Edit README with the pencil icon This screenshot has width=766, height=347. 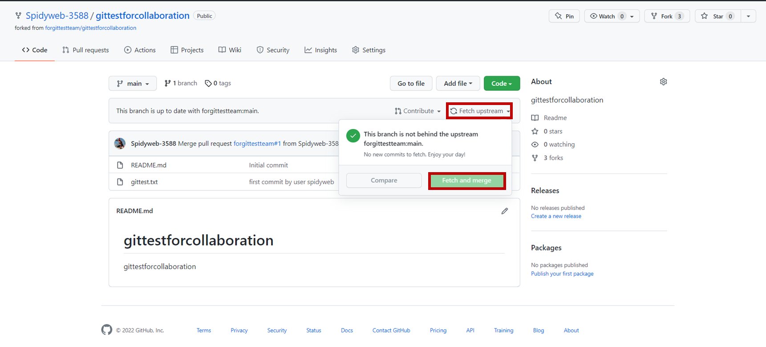pyautogui.click(x=504, y=211)
